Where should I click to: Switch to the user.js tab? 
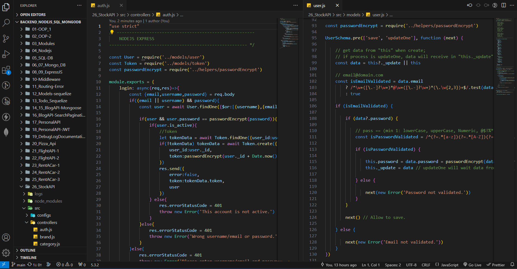coord(319,5)
